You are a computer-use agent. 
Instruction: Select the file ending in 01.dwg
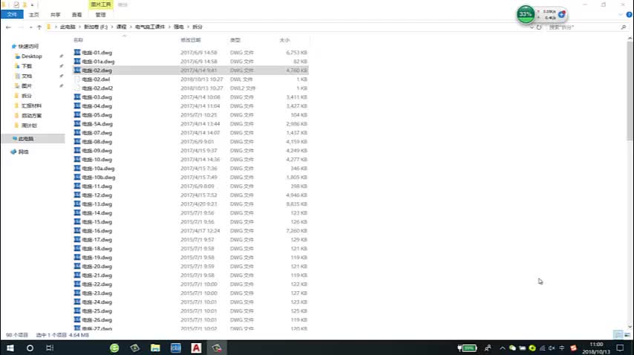coord(97,53)
